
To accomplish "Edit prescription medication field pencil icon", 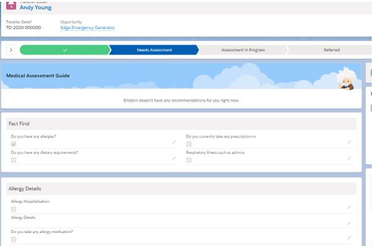I will tap(349, 143).
